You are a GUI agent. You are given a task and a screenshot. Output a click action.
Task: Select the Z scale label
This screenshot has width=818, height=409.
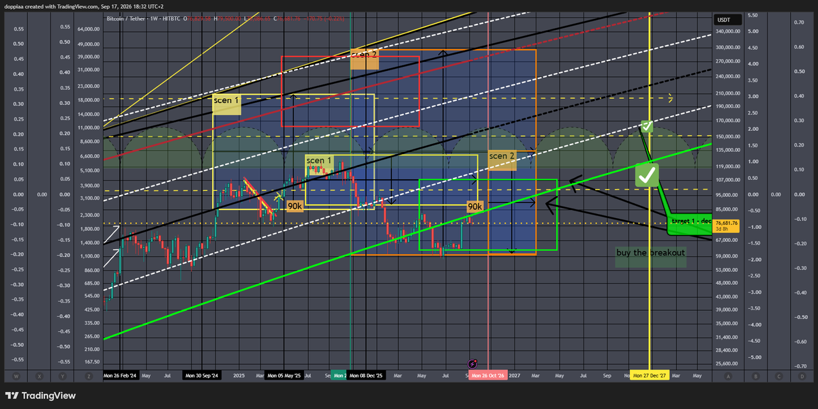[x=89, y=376]
